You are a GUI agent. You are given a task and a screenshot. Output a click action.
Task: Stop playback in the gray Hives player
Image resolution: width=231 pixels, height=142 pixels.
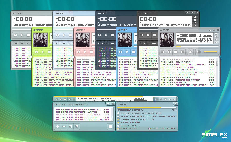click(176, 52)
